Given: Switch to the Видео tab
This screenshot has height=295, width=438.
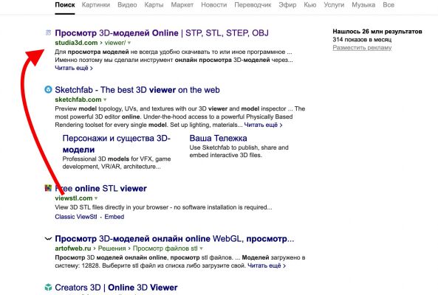Looking at the screenshot, I should (127, 4).
